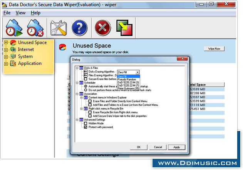
Task: Toggle the Hidden Mode checkbox
Action: pyautogui.click(x=85, y=123)
